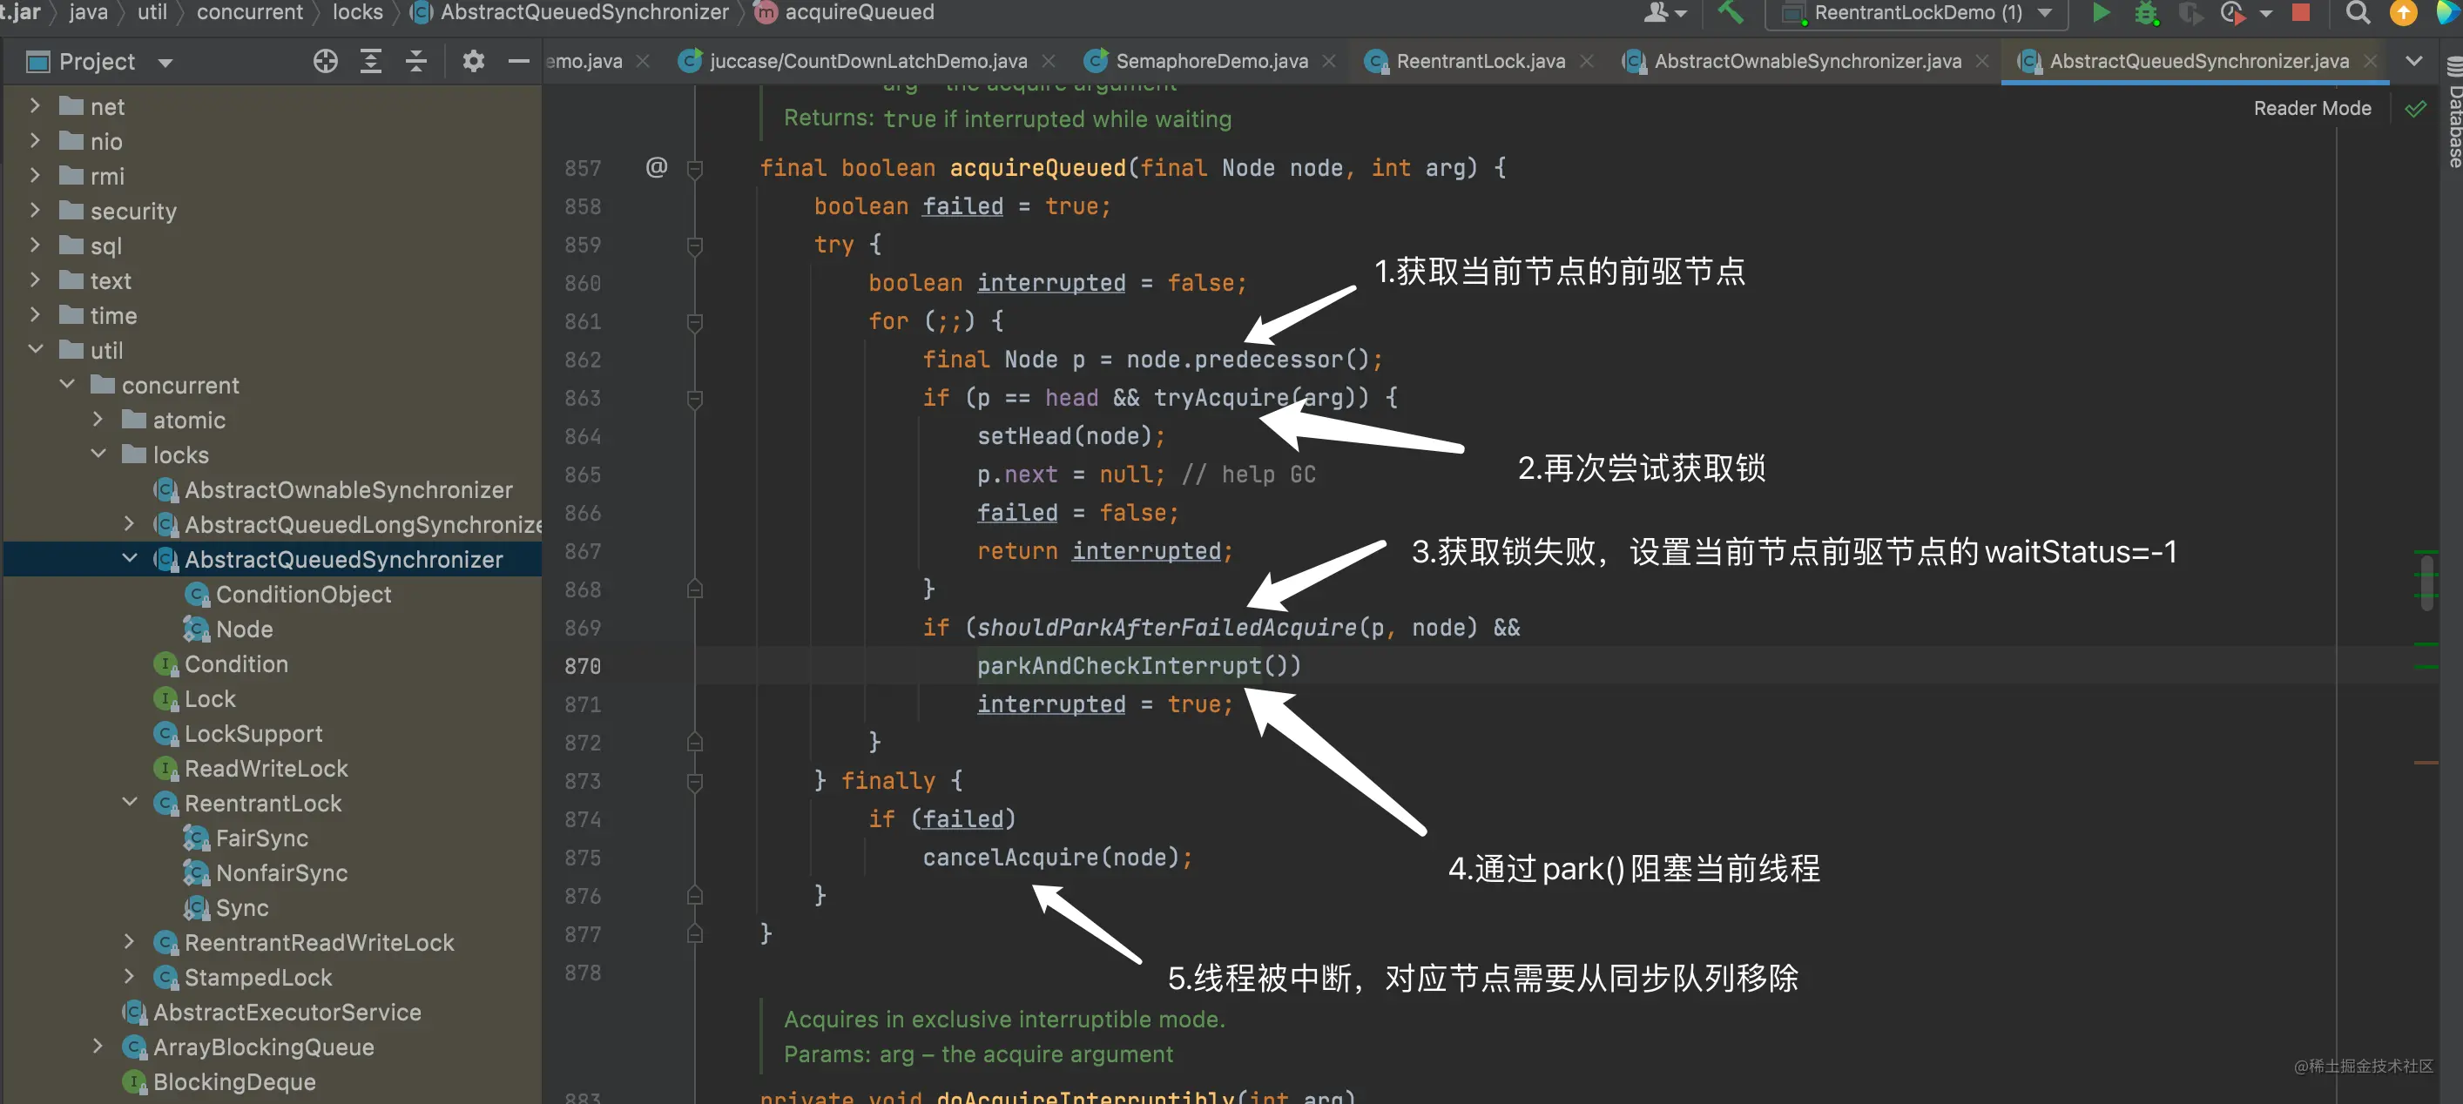Click the locate-in-project target icon
This screenshot has width=2463, height=1104.
325,61
